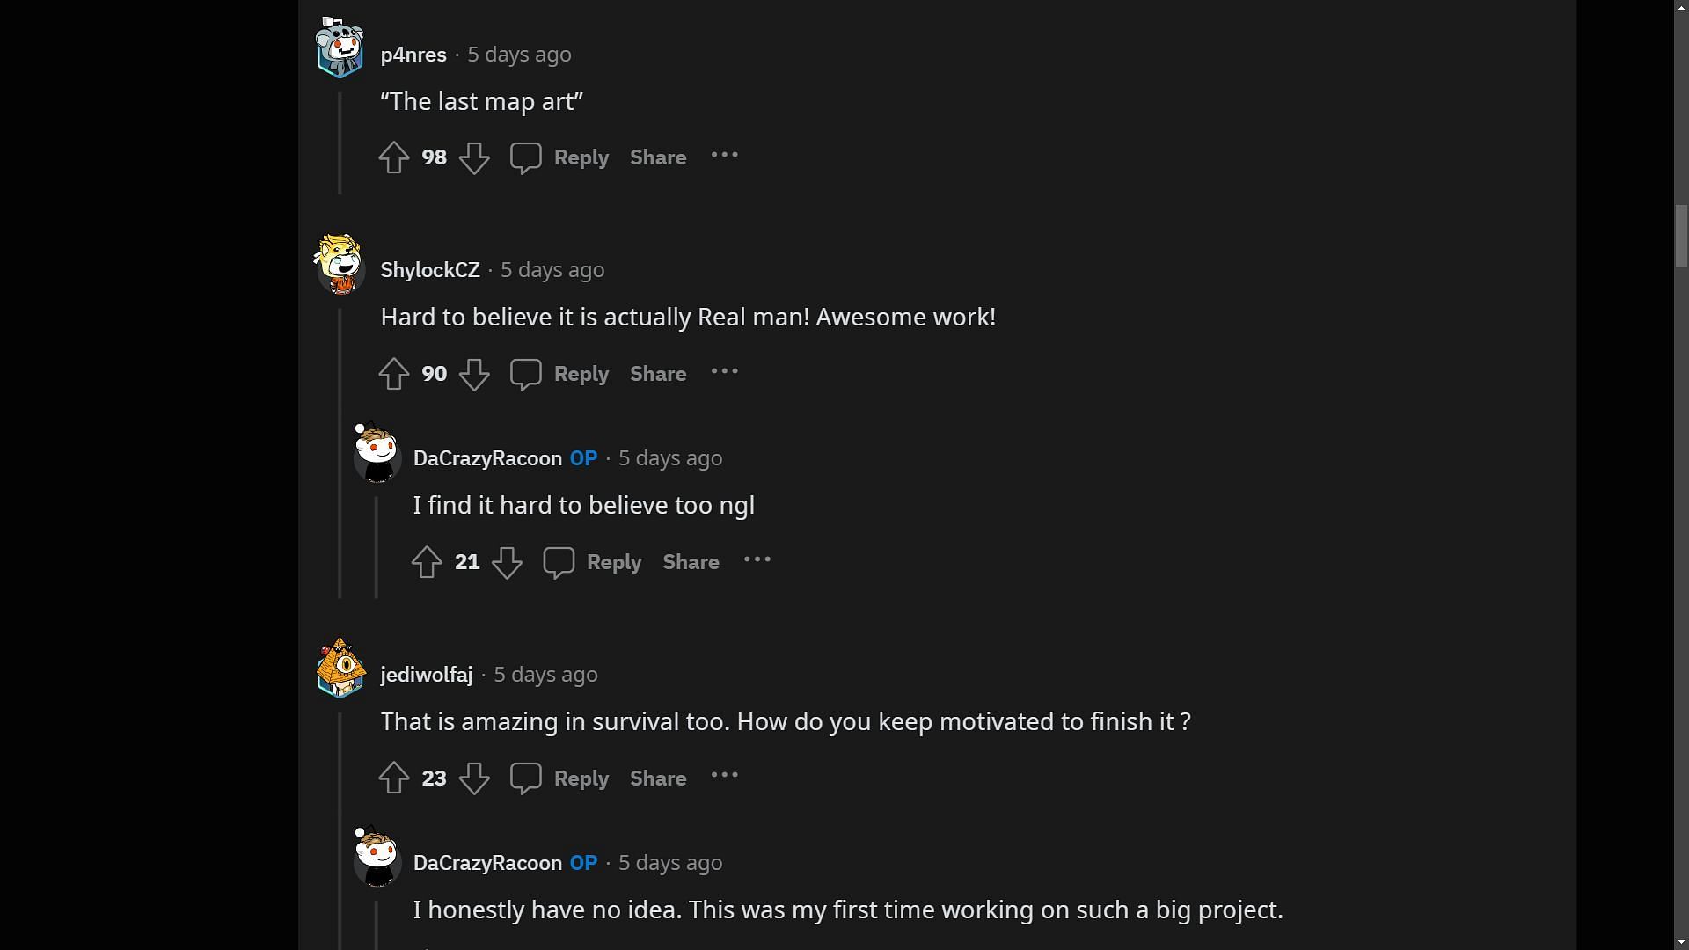
Task: Upvote jediwolfaj's comment about survival
Action: (393, 778)
